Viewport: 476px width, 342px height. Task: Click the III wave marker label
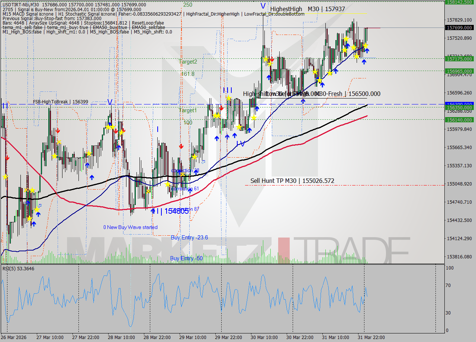pos(226,89)
